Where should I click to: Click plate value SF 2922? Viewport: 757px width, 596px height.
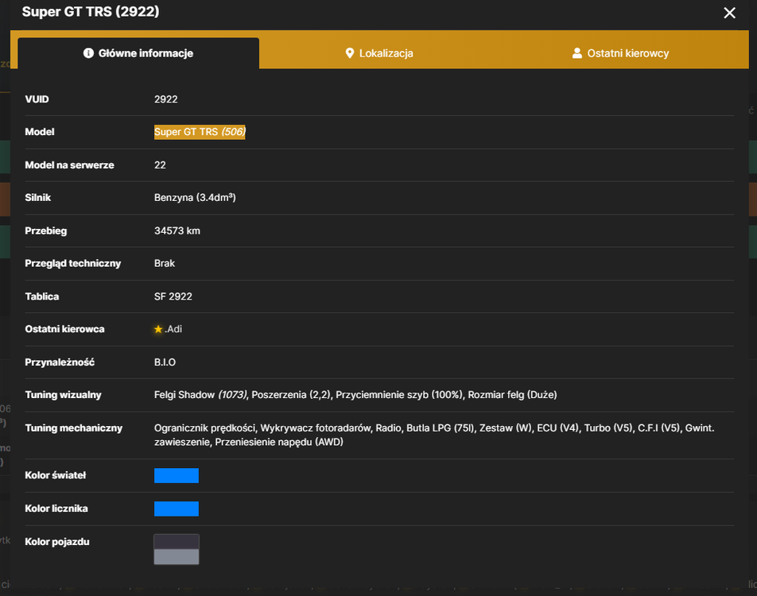173,296
